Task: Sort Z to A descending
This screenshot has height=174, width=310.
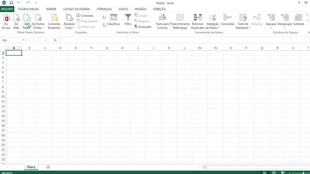Action: point(104,25)
